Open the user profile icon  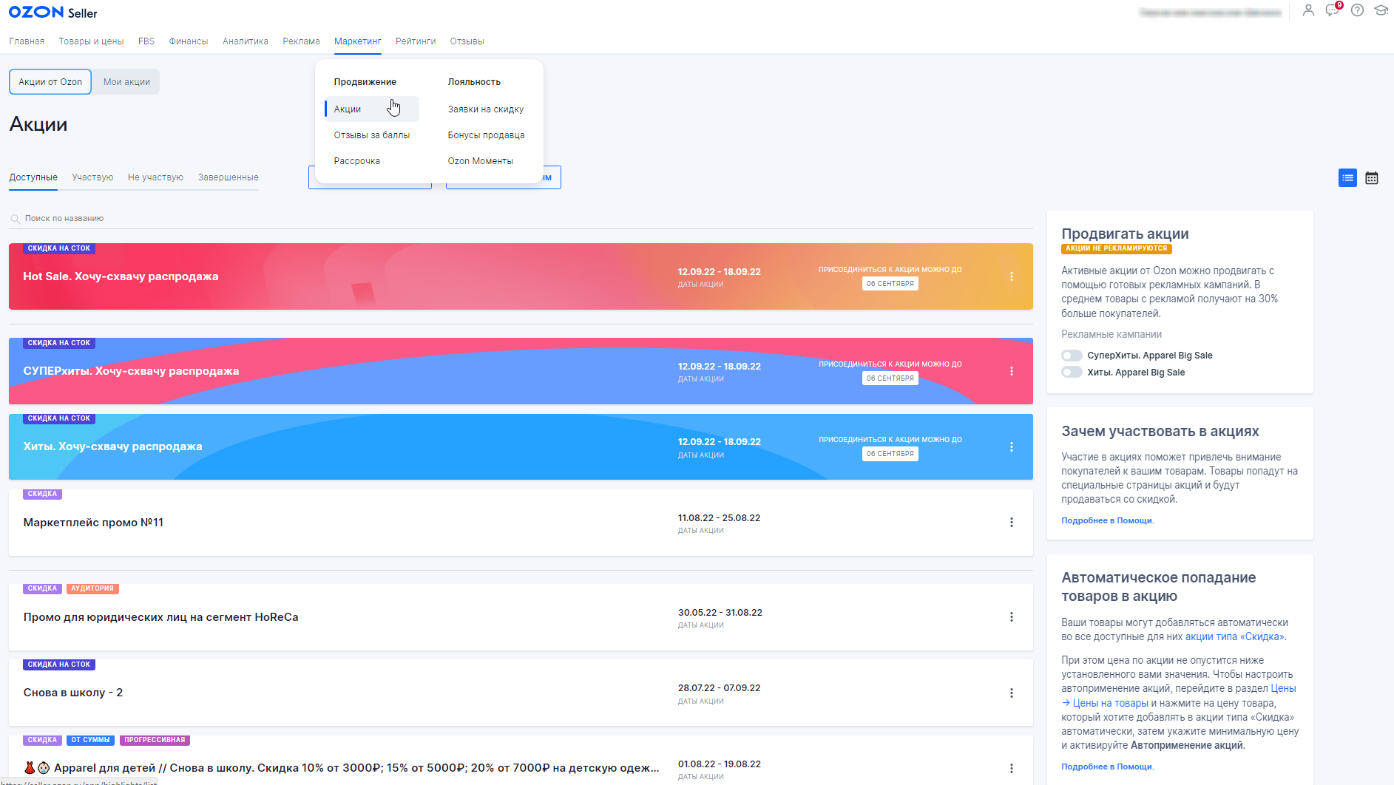tap(1308, 10)
